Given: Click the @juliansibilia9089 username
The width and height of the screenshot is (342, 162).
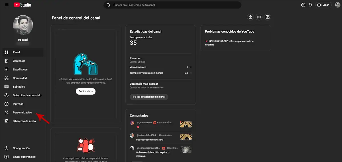Looking at the screenshot, I should pyautogui.click(x=147, y=135).
